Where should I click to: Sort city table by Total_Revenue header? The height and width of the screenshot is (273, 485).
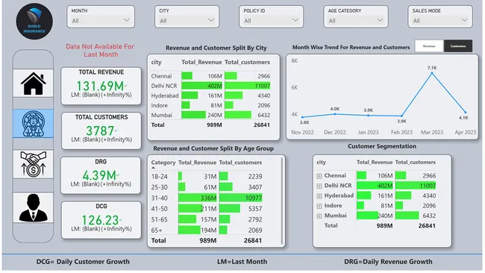point(201,62)
